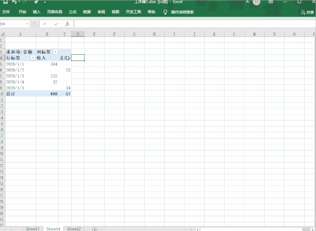Click the Share (共享) person icon
This screenshot has width=316, height=231.
click(x=303, y=13)
